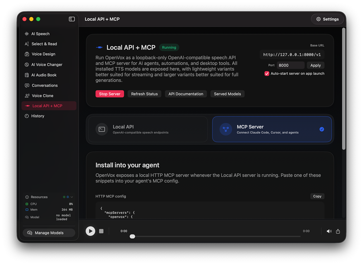Screen dimensions: 363x265
Task: Click the "no model loaded" status text
Action: click(x=63, y=217)
